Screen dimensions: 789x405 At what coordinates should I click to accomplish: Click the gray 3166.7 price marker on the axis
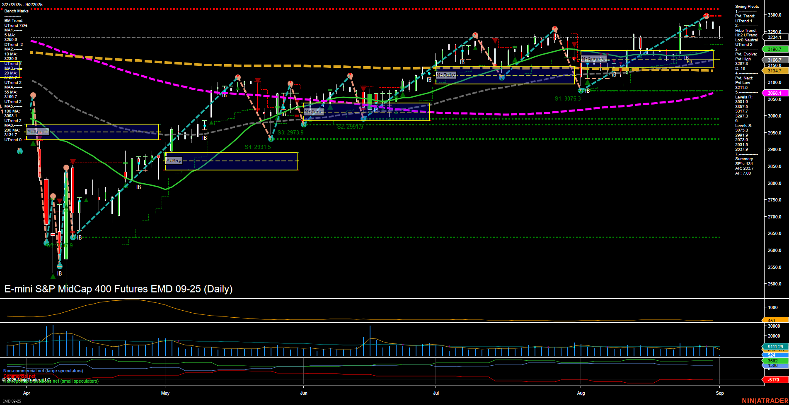[x=774, y=60]
